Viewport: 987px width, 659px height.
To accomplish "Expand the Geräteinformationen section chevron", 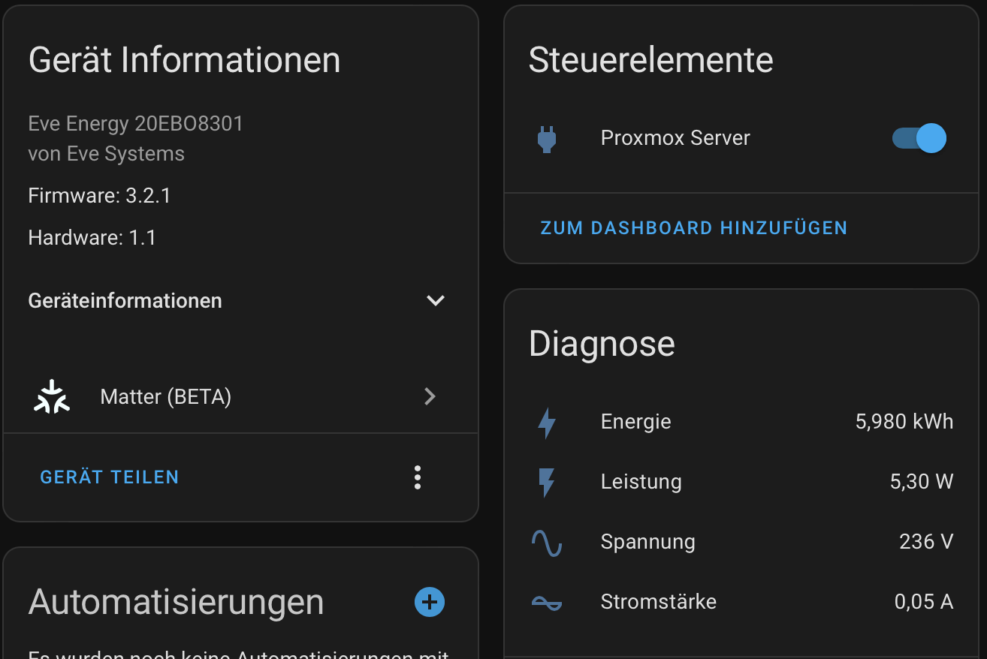I will tap(436, 300).
